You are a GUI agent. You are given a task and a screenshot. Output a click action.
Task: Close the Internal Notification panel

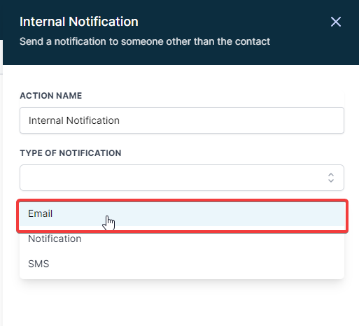tap(336, 22)
